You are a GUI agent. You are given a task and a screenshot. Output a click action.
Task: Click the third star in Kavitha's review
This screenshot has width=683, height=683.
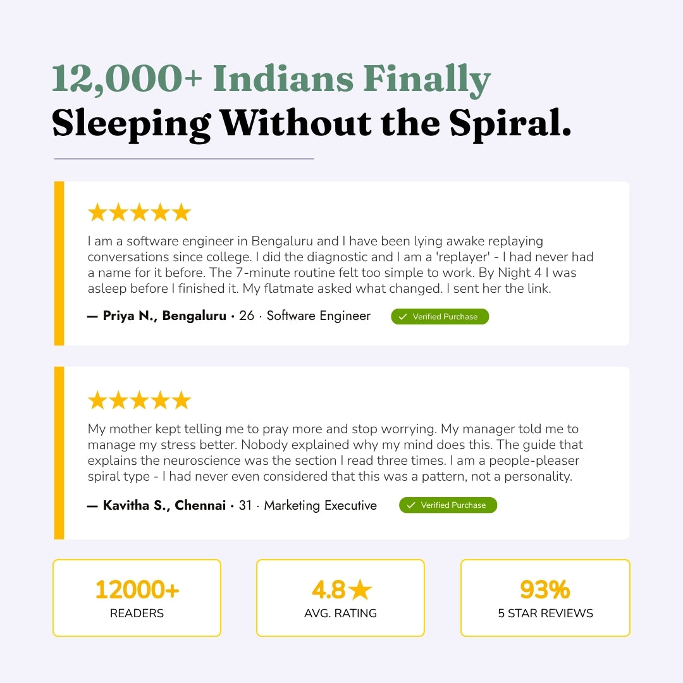(x=139, y=400)
